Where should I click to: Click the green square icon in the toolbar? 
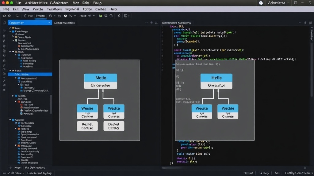click(101, 16)
